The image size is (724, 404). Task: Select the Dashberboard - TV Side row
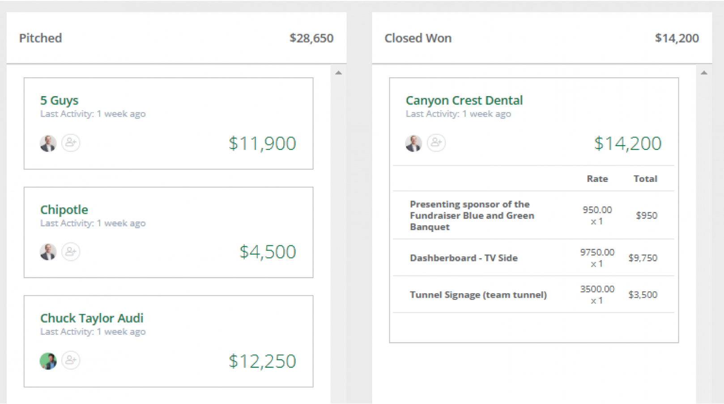pyautogui.click(x=464, y=258)
